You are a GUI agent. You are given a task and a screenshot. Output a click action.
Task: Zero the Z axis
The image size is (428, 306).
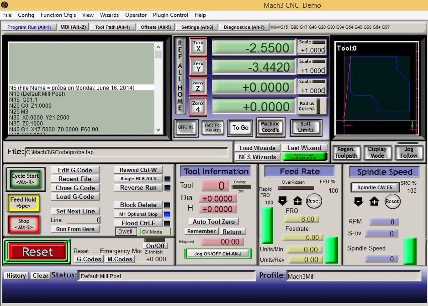[198, 87]
